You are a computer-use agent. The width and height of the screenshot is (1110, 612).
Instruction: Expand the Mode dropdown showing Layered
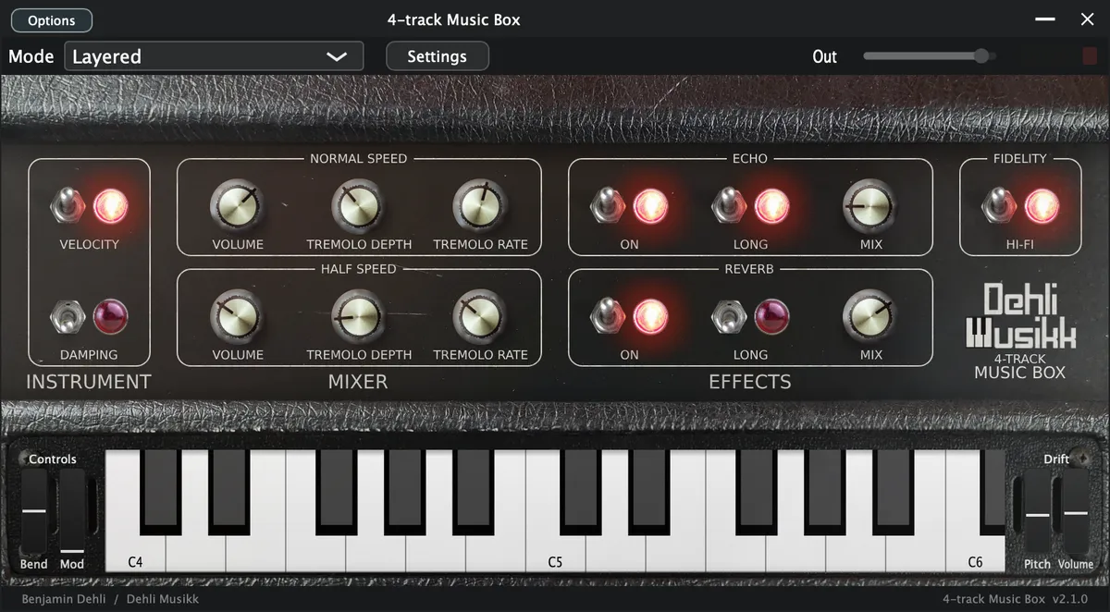[214, 56]
